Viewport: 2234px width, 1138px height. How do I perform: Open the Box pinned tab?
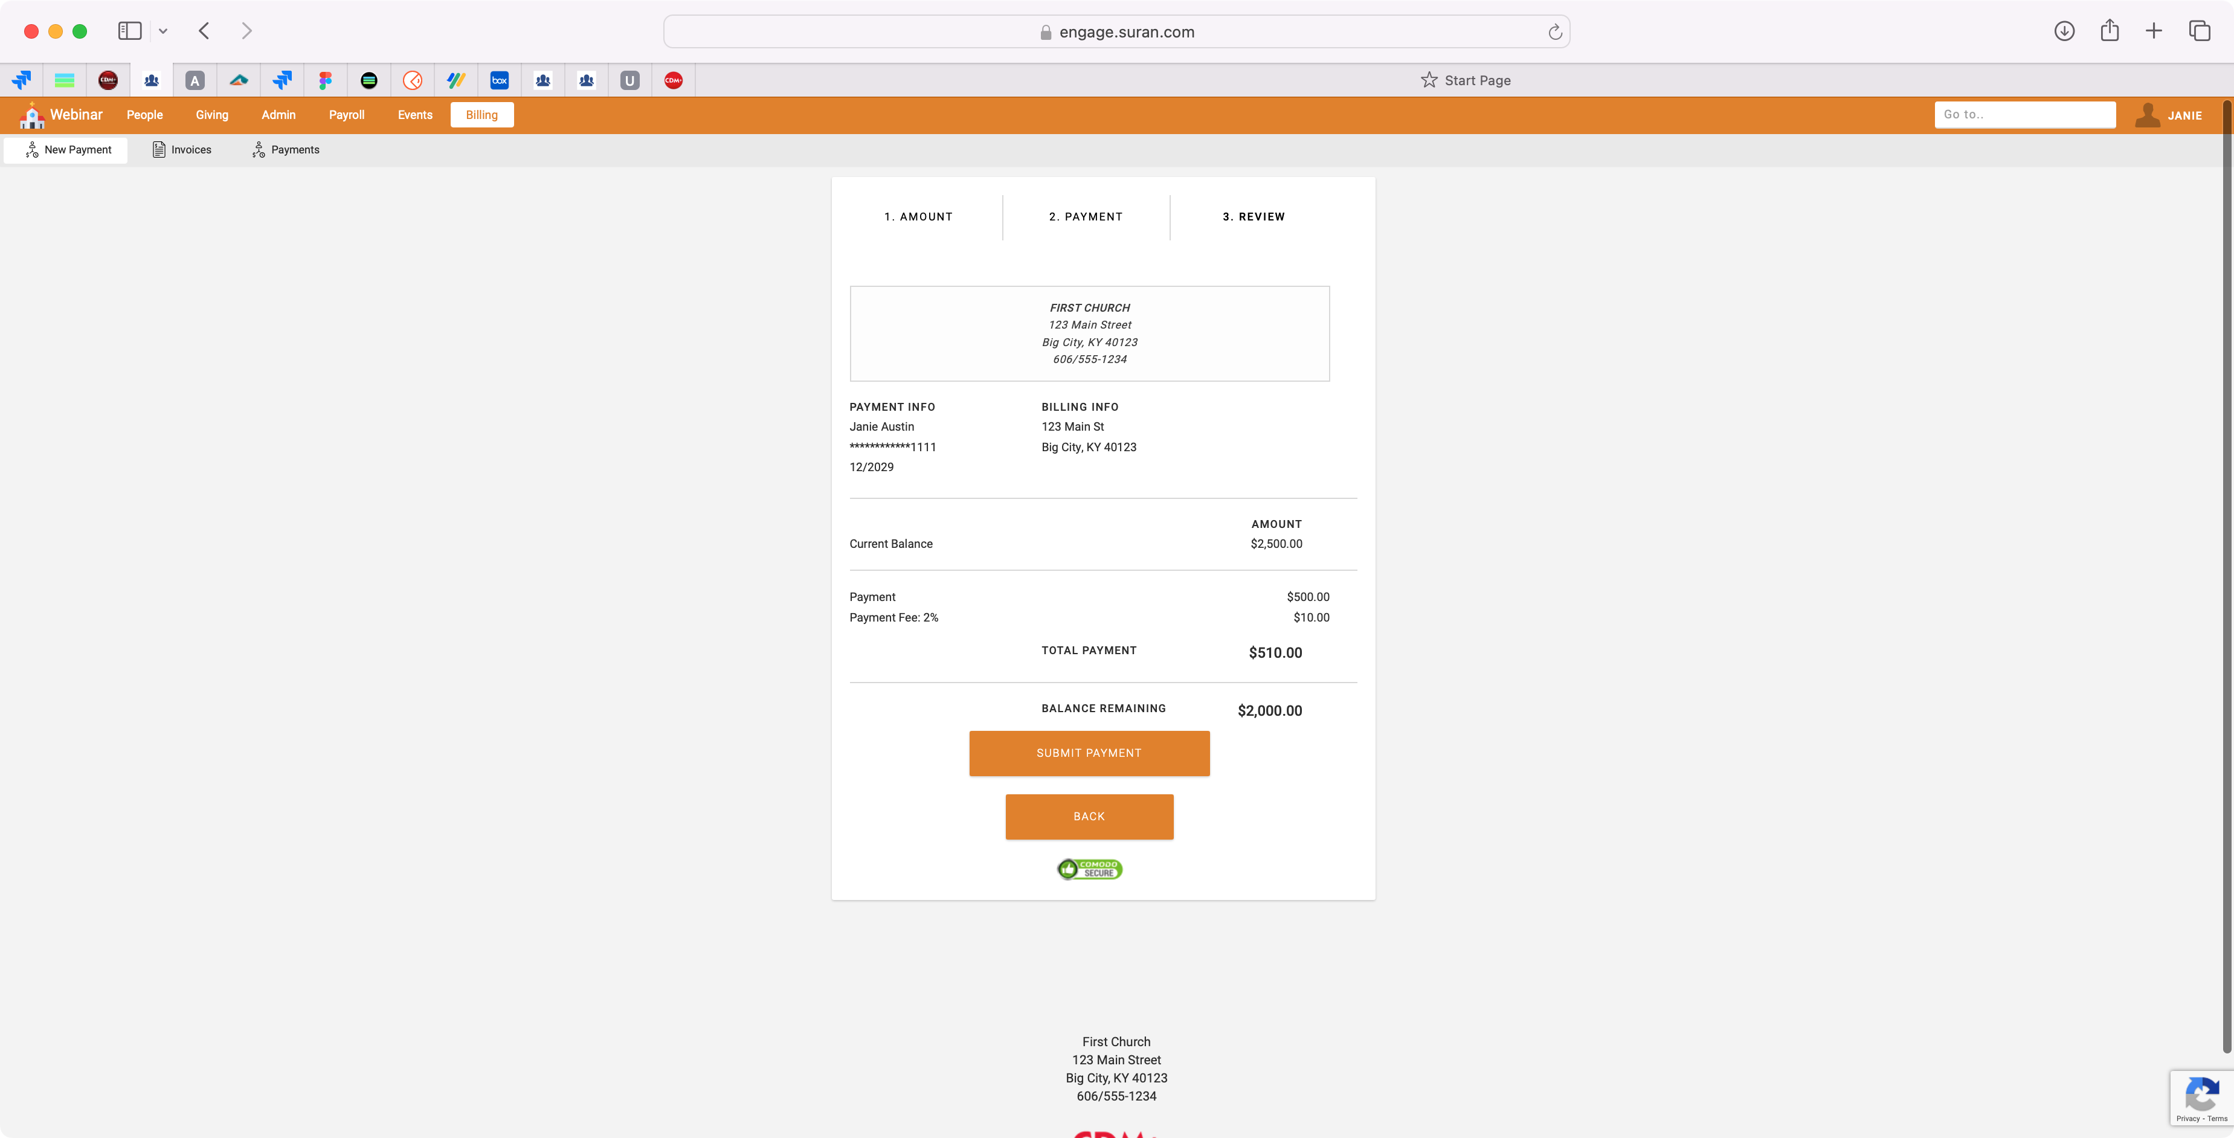click(x=500, y=81)
